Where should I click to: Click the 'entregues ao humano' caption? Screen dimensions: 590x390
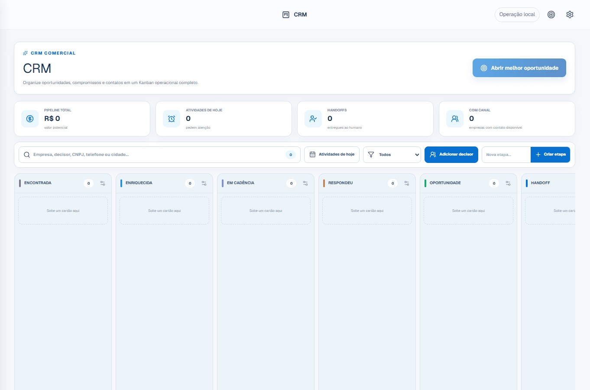click(345, 128)
